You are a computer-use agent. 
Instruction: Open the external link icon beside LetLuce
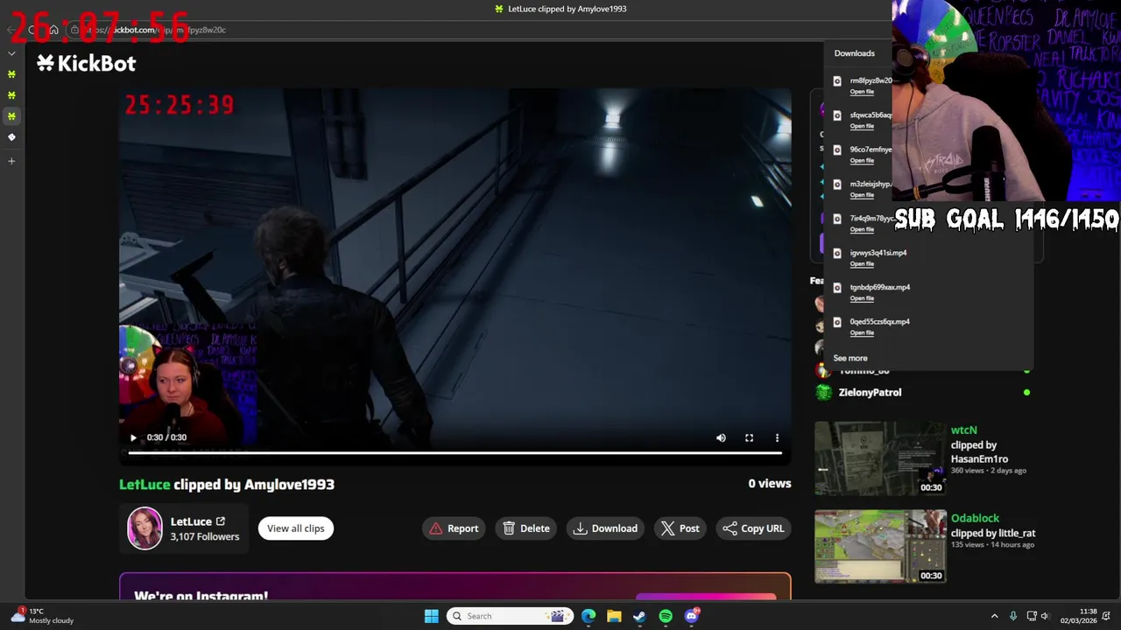click(x=221, y=521)
